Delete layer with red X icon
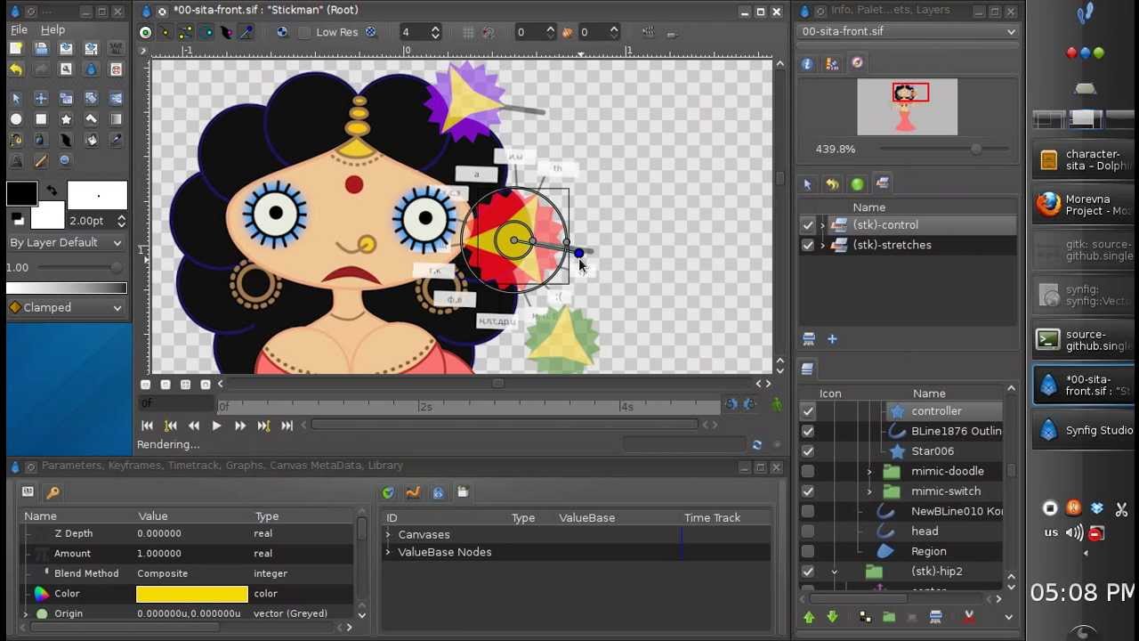Image resolution: width=1139 pixels, height=641 pixels. 969,616
